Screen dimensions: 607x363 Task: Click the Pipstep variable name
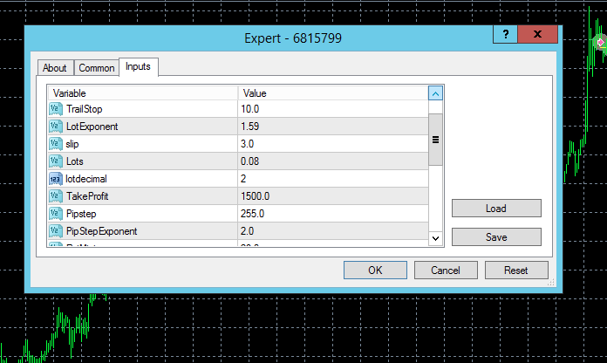[x=81, y=214]
